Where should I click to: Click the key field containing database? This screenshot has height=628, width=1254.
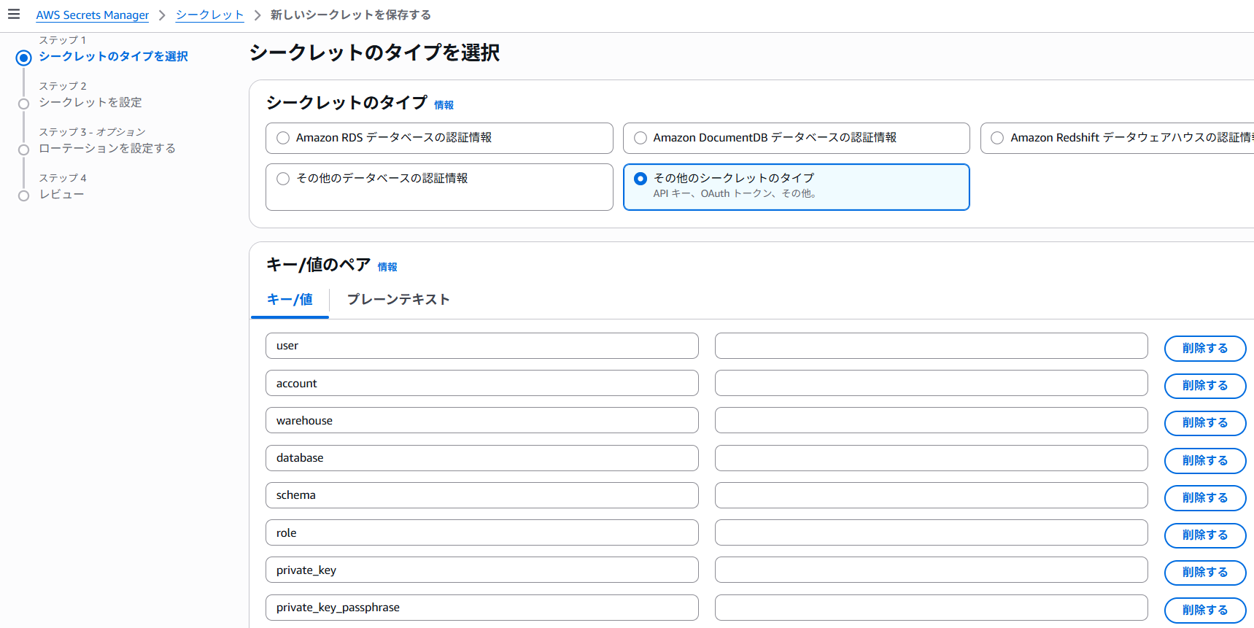482,458
